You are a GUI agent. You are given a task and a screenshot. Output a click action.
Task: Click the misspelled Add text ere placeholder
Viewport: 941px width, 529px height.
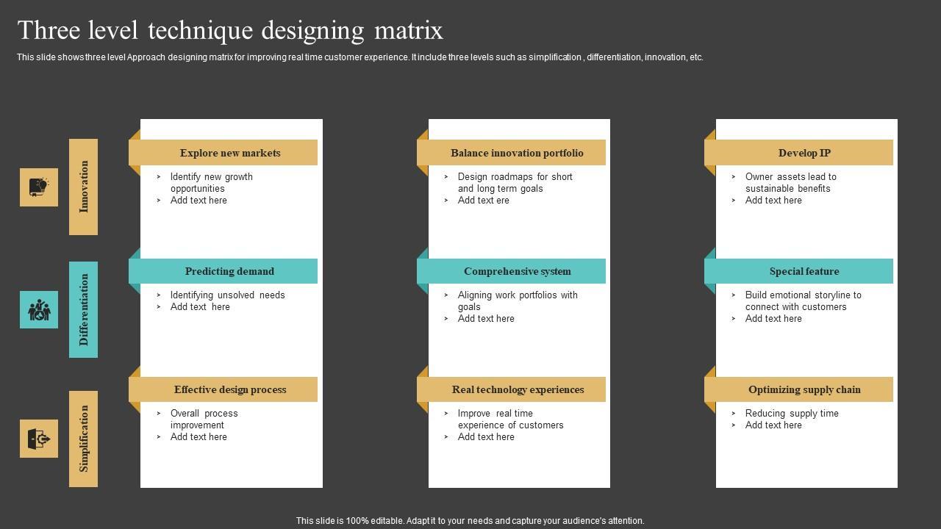click(x=484, y=200)
